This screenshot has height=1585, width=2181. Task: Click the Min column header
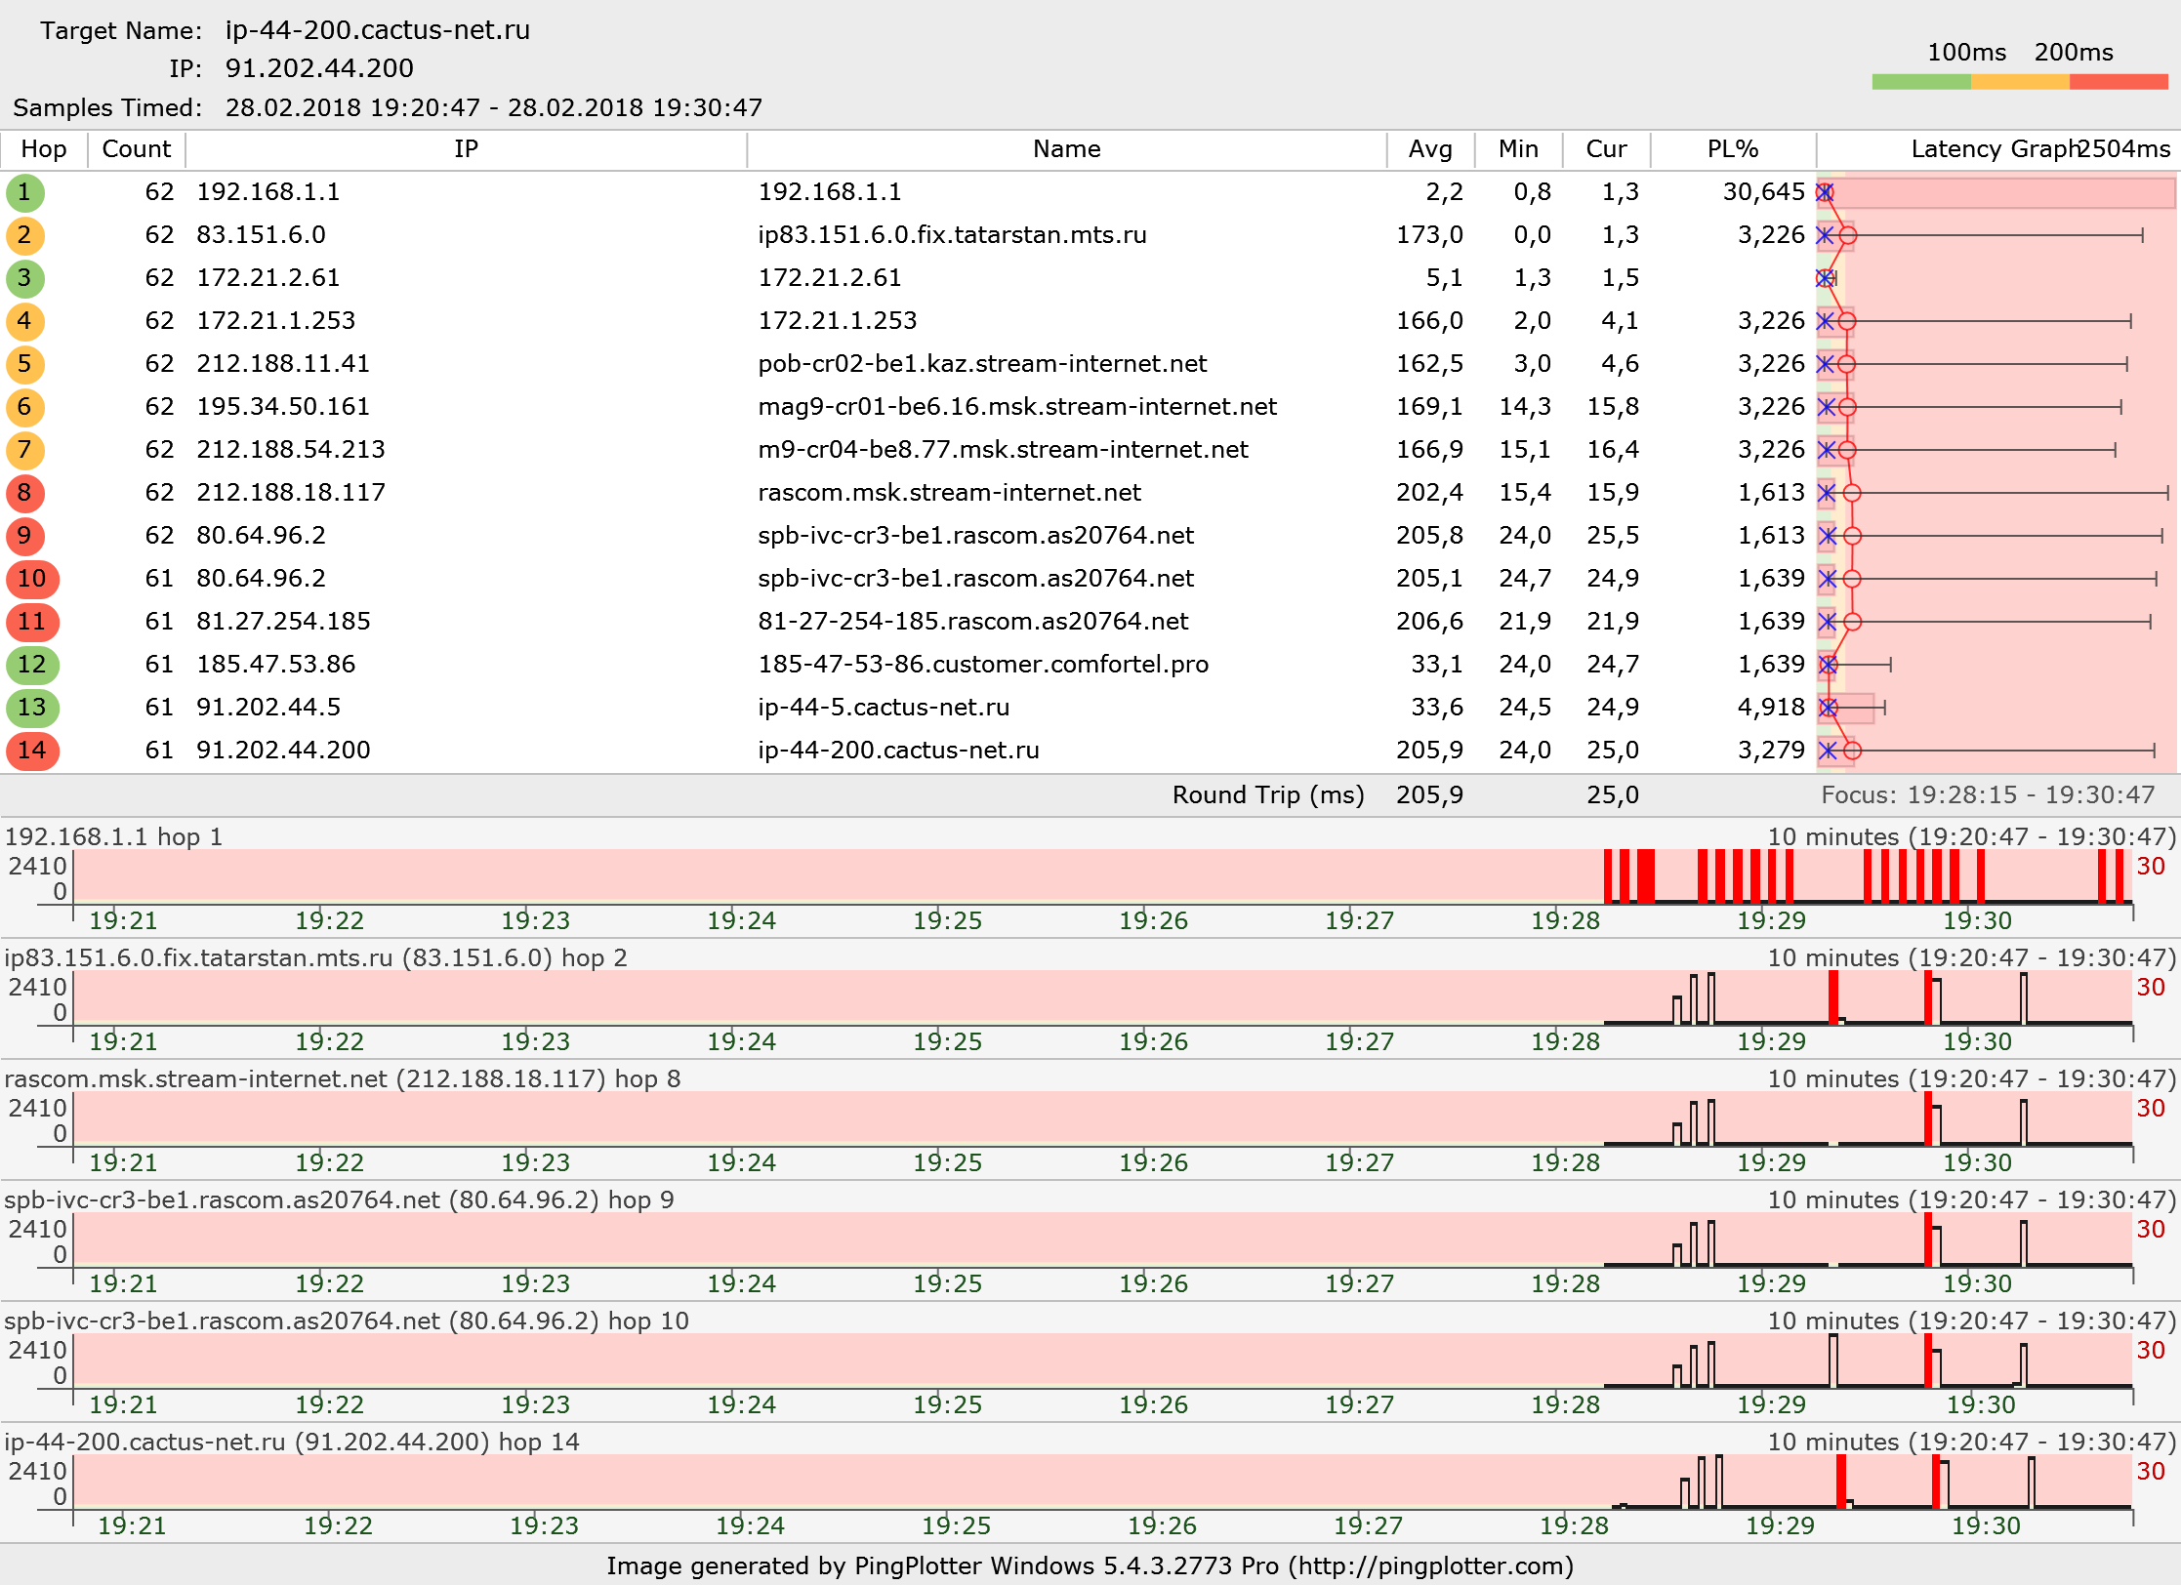[x=1518, y=149]
